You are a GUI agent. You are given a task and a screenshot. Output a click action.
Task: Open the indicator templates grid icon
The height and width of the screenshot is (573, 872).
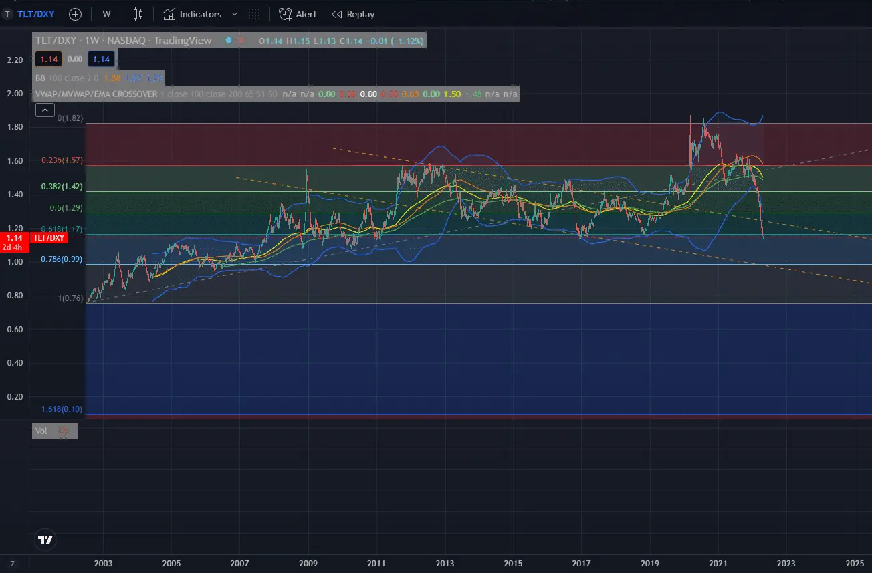click(254, 14)
